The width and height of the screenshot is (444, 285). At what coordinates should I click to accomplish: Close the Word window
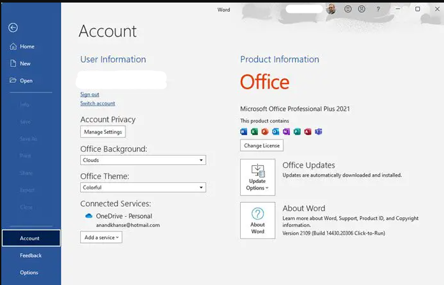coord(437,9)
